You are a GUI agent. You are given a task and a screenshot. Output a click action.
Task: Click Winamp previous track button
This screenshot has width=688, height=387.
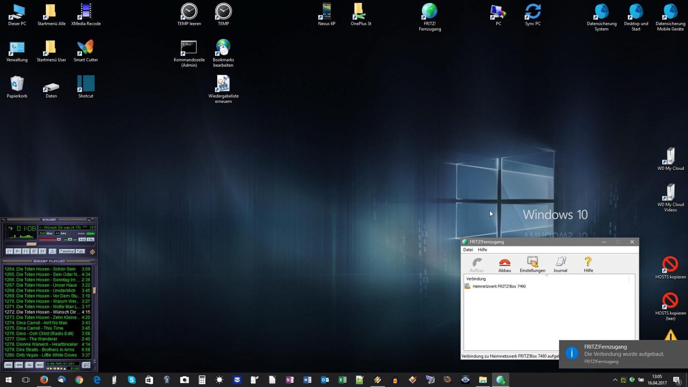pos(9,251)
